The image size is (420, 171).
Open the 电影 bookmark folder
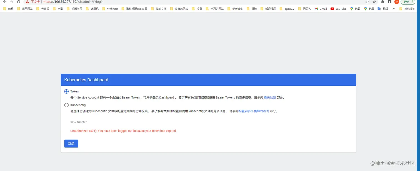coord(58,9)
